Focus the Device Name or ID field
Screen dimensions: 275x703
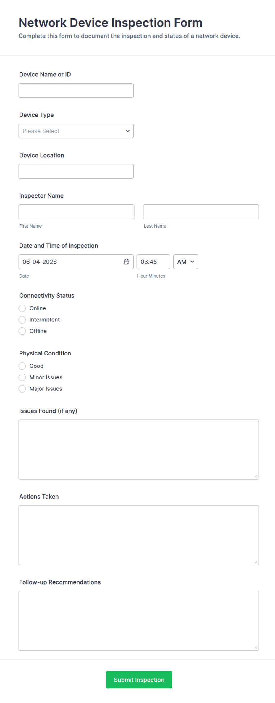pos(76,90)
